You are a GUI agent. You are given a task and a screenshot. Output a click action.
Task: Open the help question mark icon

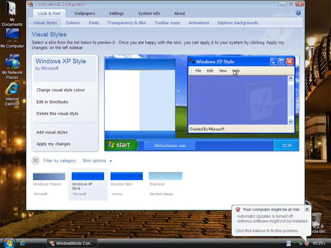click(298, 13)
